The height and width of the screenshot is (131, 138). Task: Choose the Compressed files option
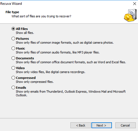[13, 78]
